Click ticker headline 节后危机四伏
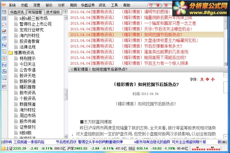Image resolution: width=230 pixels, height=153 pixels. [x=66, y=142]
